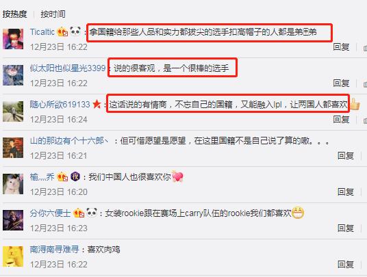Click the red star badge next to 随心所欲619133
This screenshot has width=367, height=277.
click(x=97, y=104)
